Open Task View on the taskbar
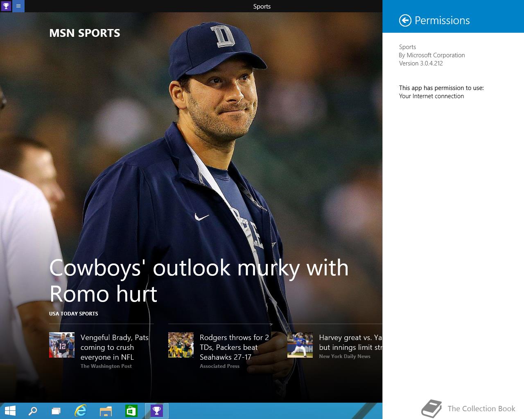The width and height of the screenshot is (524, 419). pos(56,411)
